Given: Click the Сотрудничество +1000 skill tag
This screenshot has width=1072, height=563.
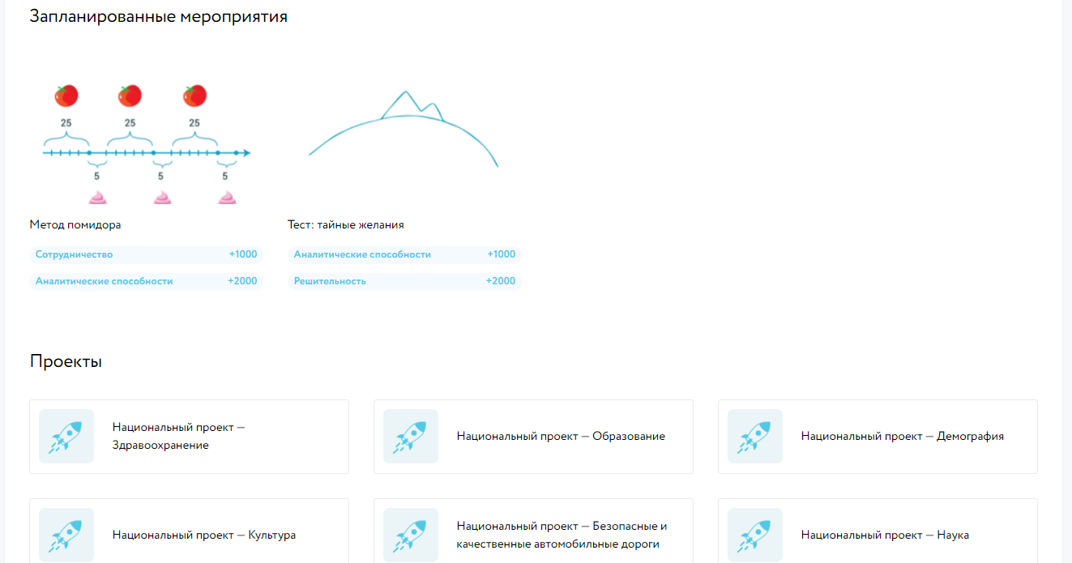Looking at the screenshot, I should pos(146,254).
